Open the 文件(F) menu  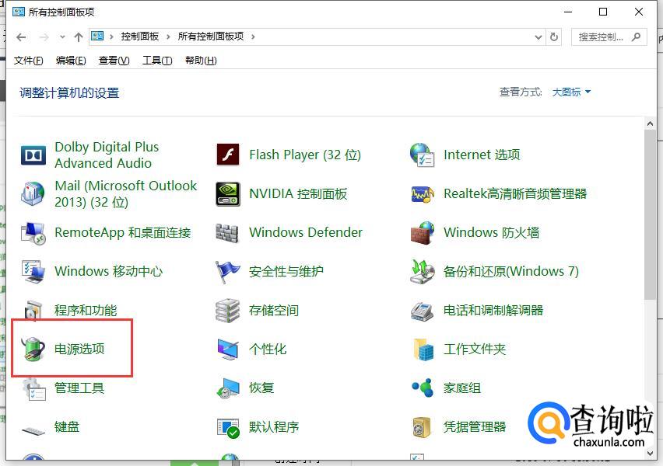[x=28, y=61]
